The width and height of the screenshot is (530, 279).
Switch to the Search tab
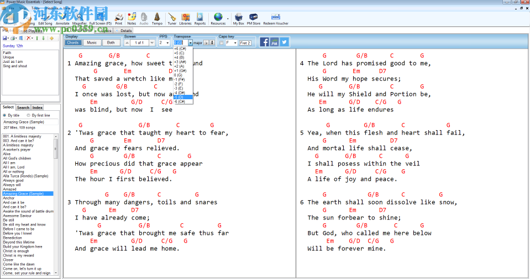[x=23, y=108]
